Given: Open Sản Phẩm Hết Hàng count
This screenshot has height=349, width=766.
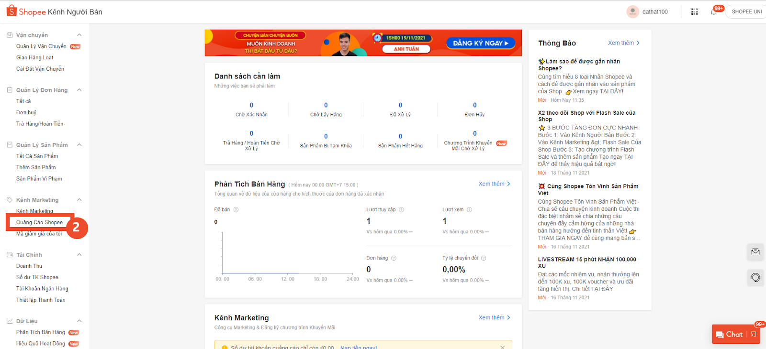Looking at the screenshot, I should tap(400, 141).
